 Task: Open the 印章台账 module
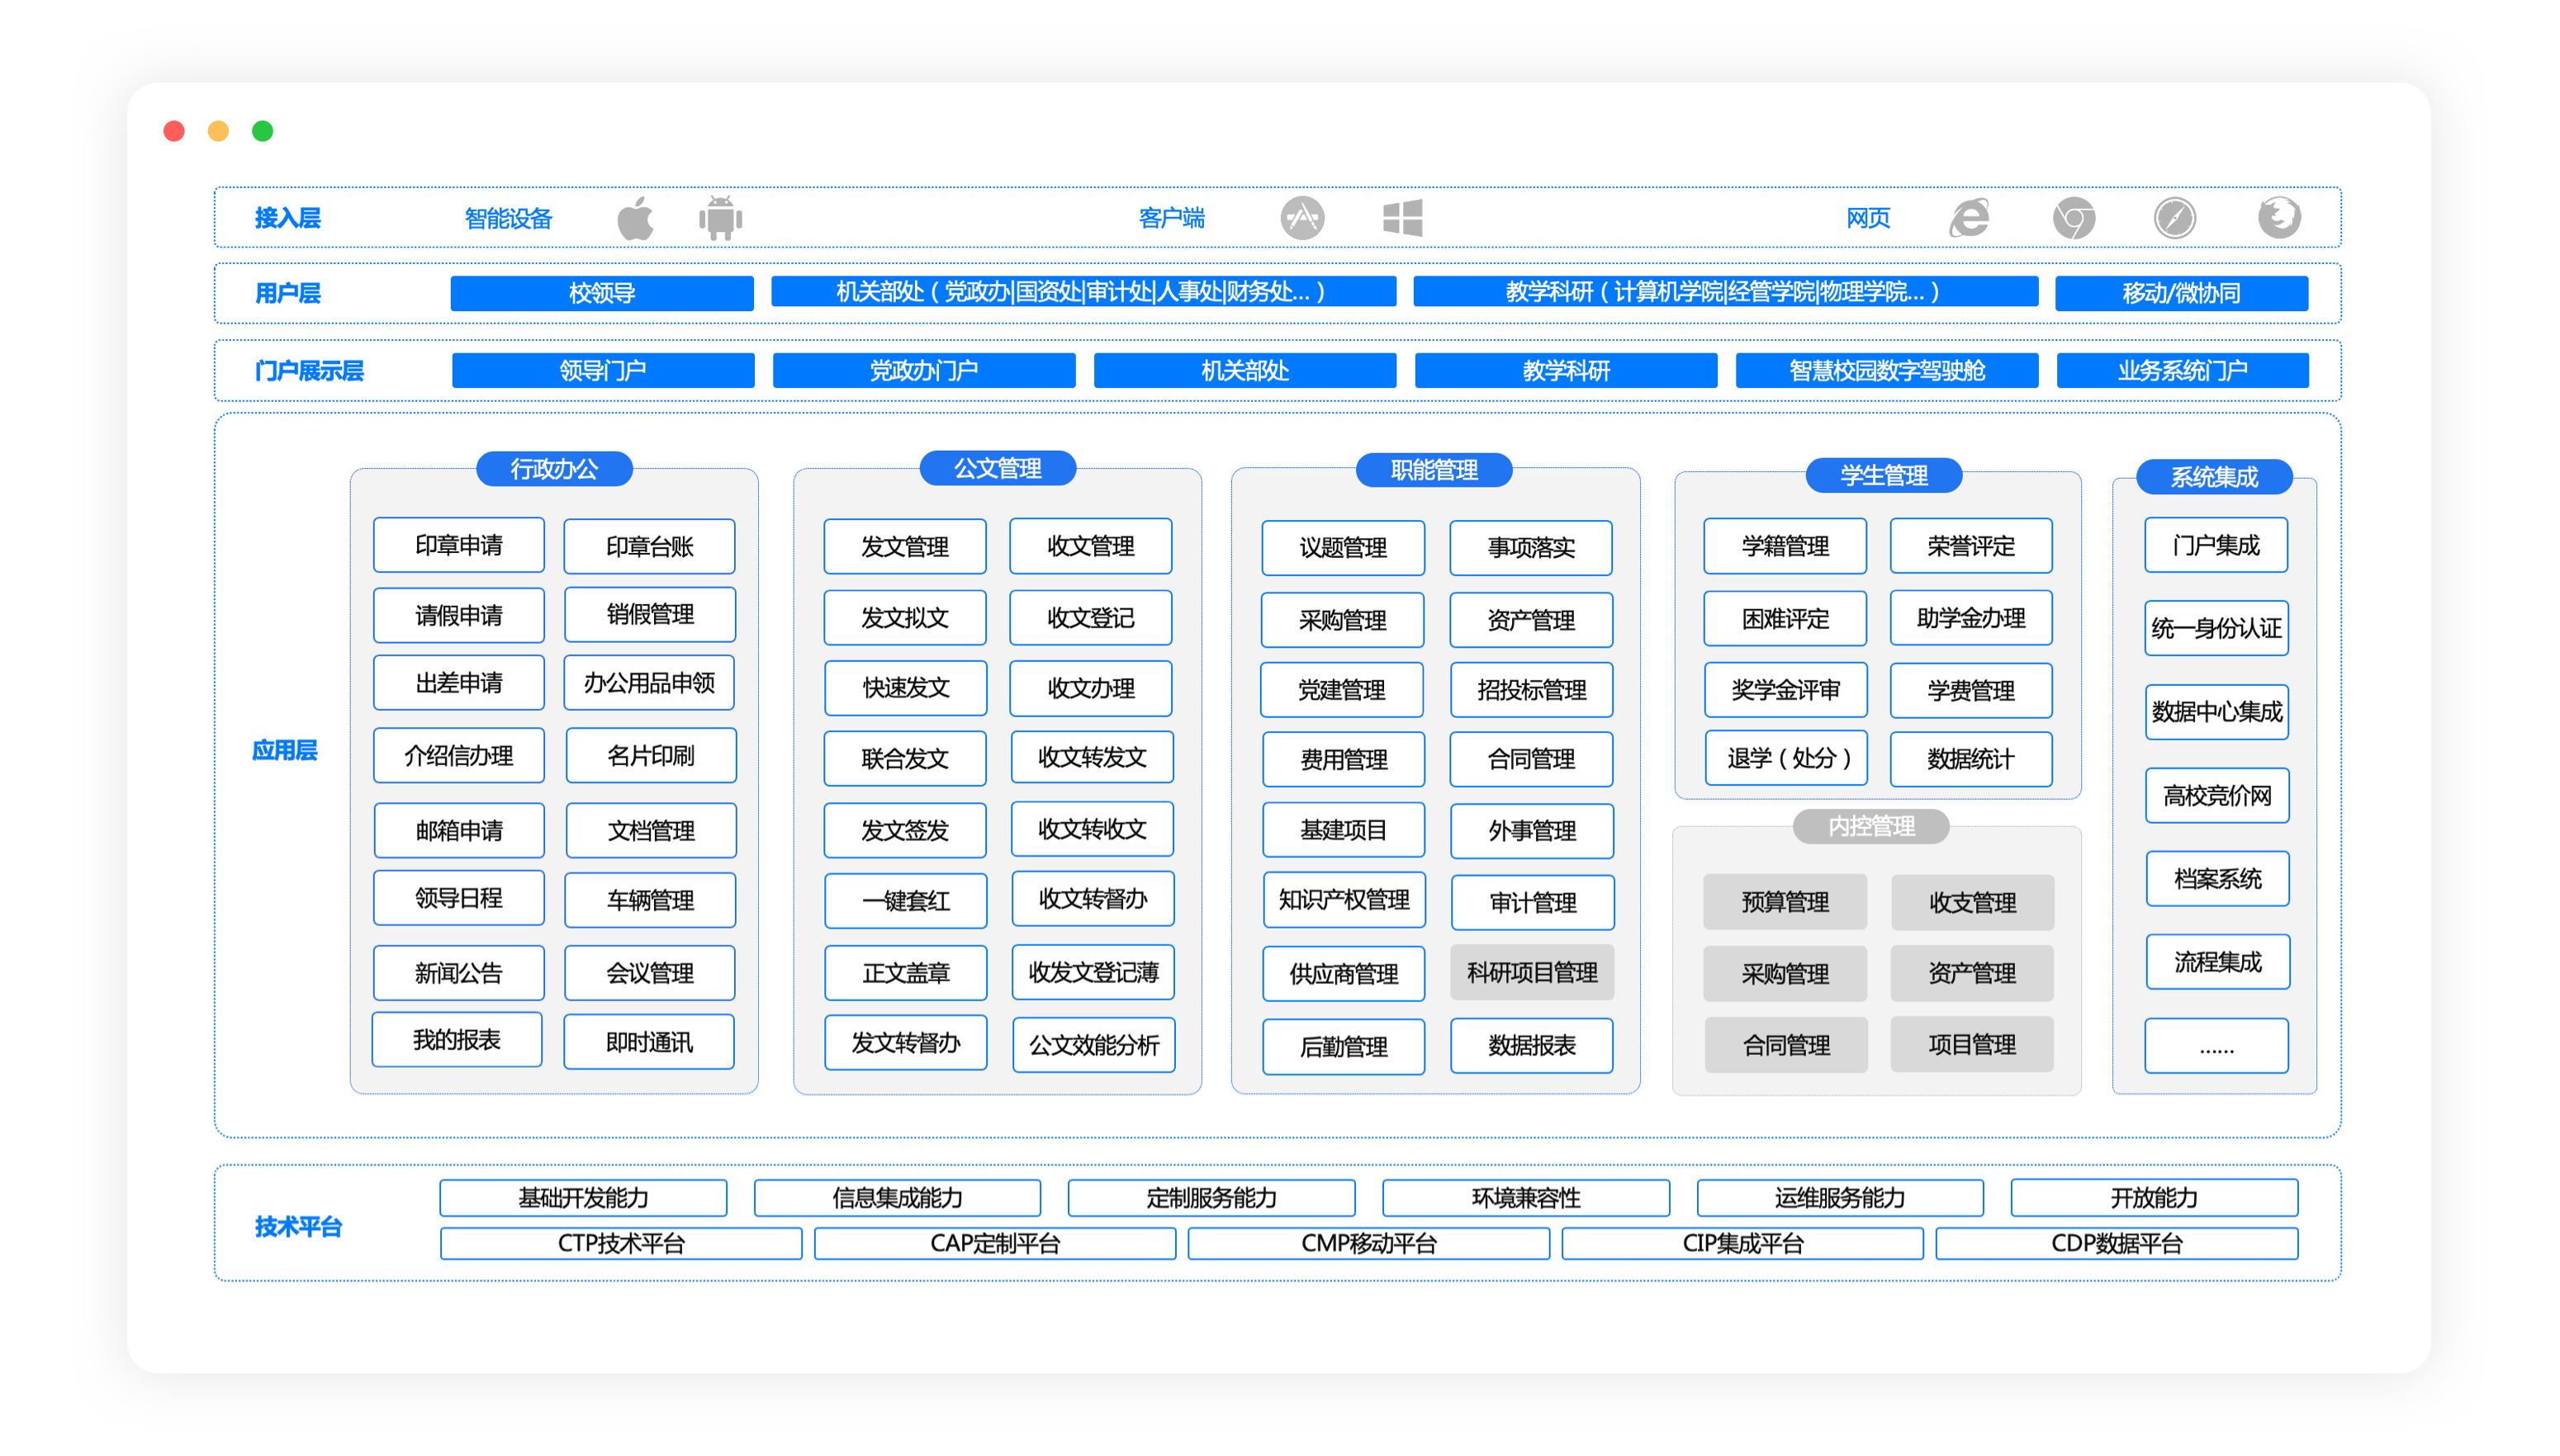tap(649, 546)
